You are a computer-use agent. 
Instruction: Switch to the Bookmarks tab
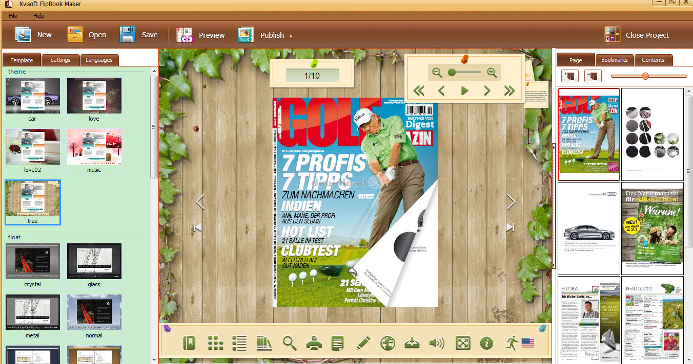click(x=614, y=60)
